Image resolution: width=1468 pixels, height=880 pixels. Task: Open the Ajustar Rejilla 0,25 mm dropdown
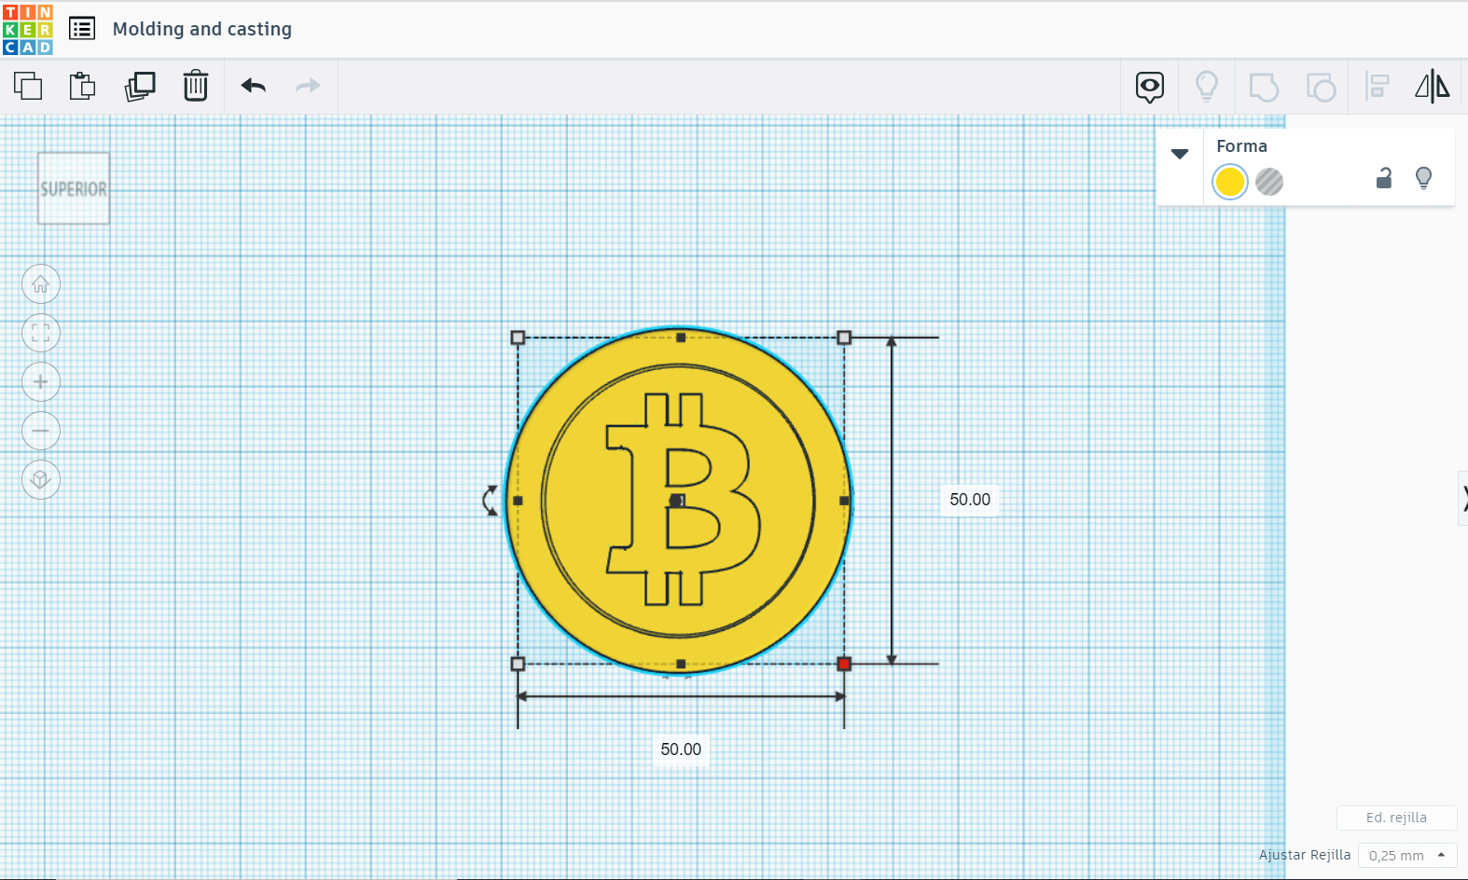pos(1407,855)
